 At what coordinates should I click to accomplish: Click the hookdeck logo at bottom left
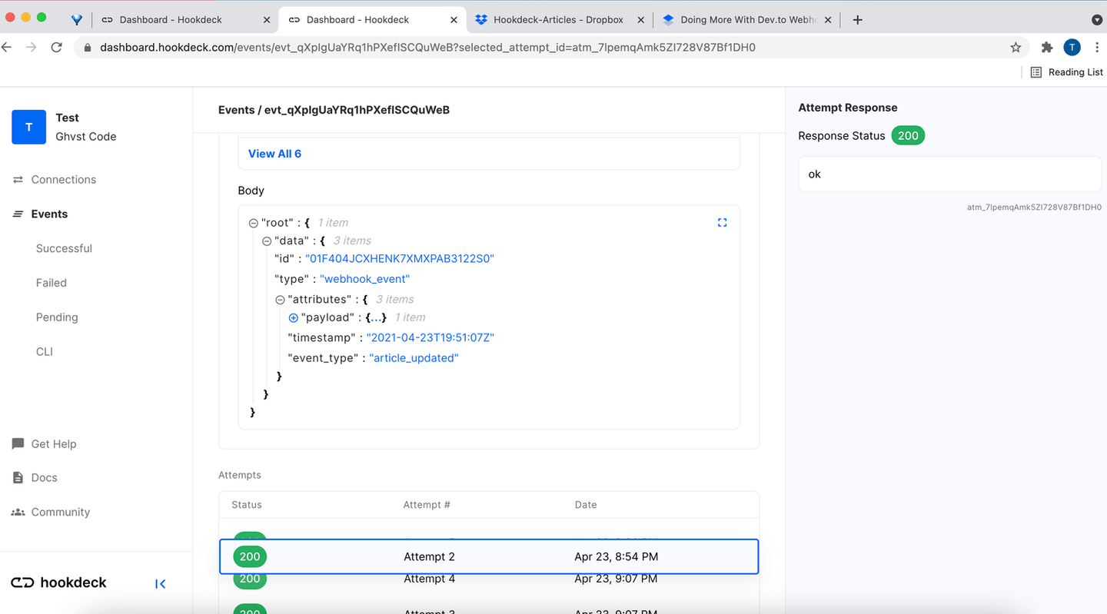point(58,582)
